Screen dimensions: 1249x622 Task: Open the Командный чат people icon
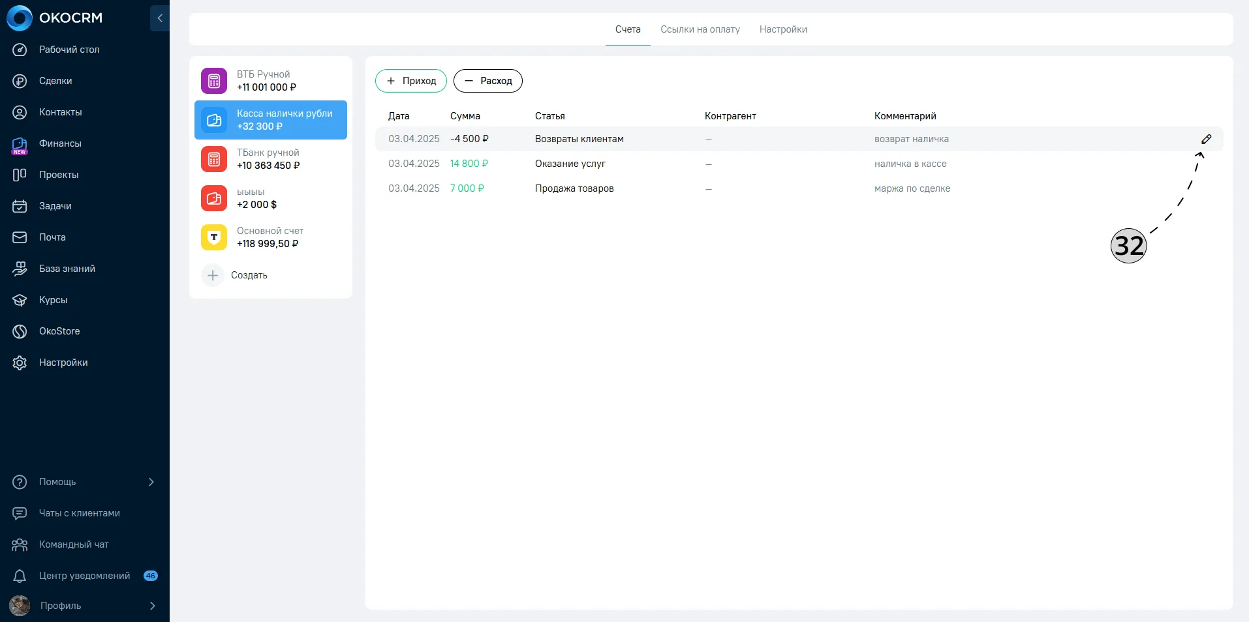pos(20,544)
